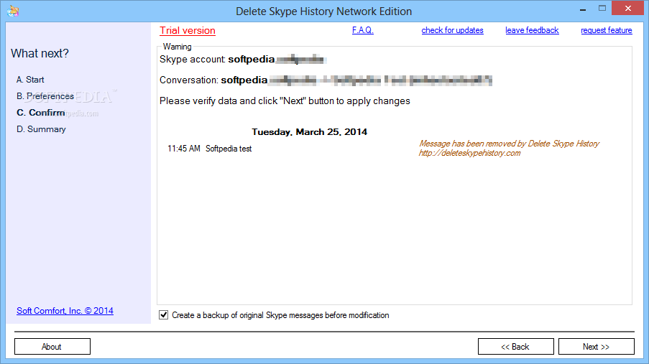Click the deleteskypehistory.com URL text
Image resolution: width=649 pixels, height=364 pixels.
pyautogui.click(x=469, y=153)
